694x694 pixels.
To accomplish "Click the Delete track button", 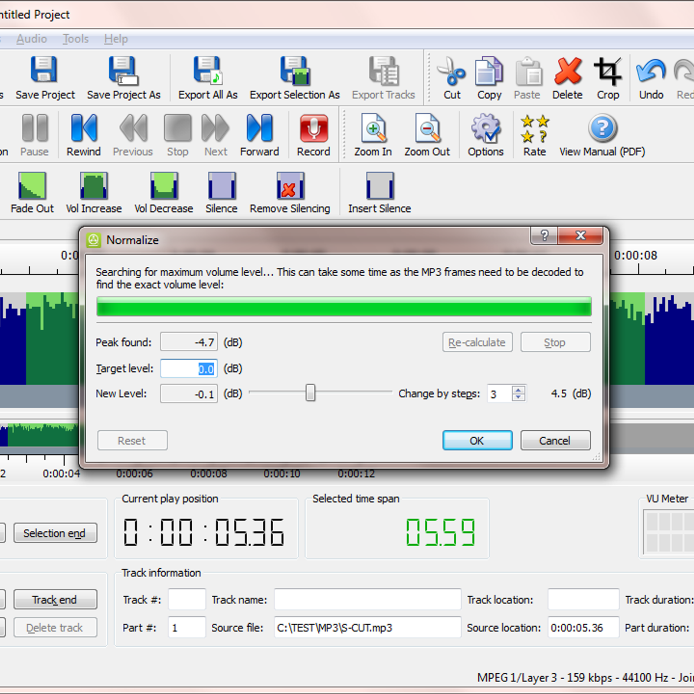I will pos(55,628).
